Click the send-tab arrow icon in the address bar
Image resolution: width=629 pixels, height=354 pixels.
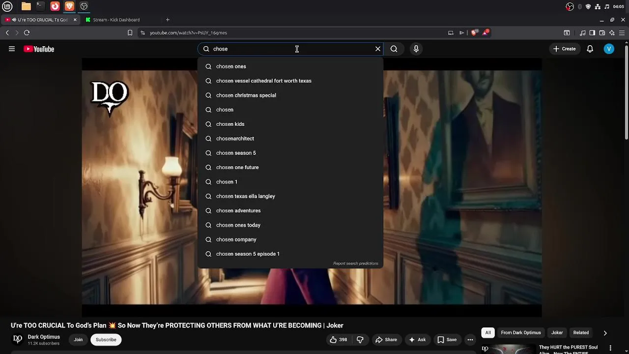[x=461, y=33]
